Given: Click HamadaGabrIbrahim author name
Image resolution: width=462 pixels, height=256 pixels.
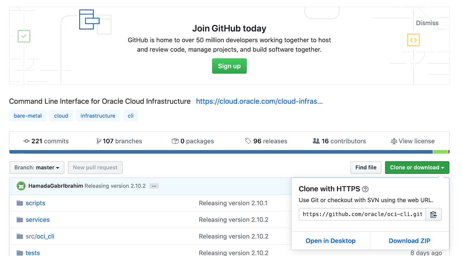Looking at the screenshot, I should point(56,186).
